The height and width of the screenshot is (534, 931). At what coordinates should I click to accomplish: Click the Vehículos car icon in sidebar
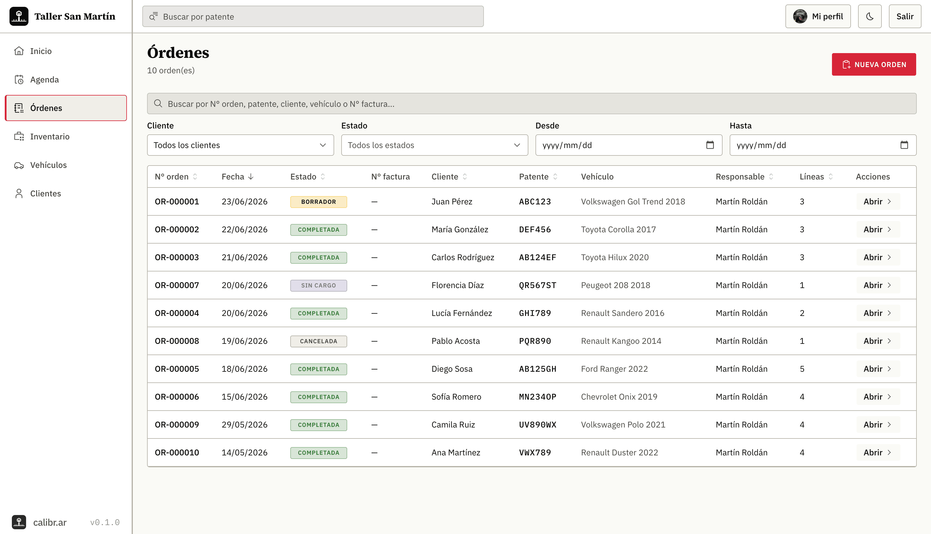click(x=19, y=165)
